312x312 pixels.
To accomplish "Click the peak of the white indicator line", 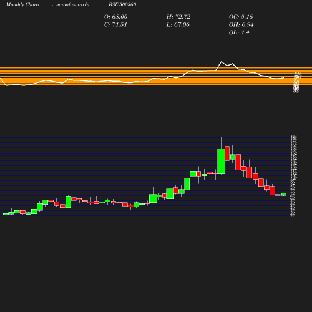I will tap(222, 62).
